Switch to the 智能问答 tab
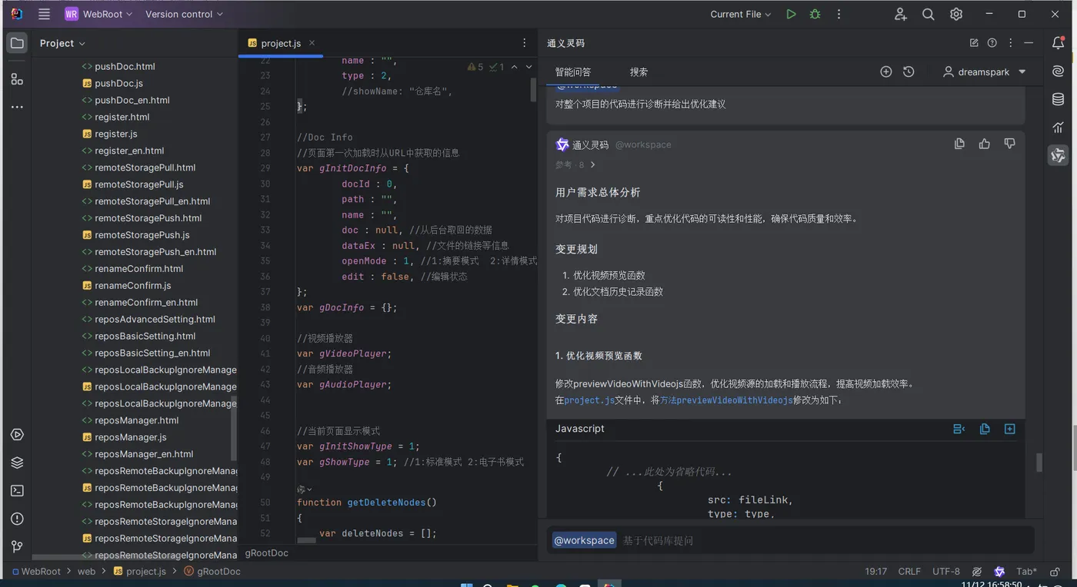Screen dimensions: 1077x587 [573, 71]
